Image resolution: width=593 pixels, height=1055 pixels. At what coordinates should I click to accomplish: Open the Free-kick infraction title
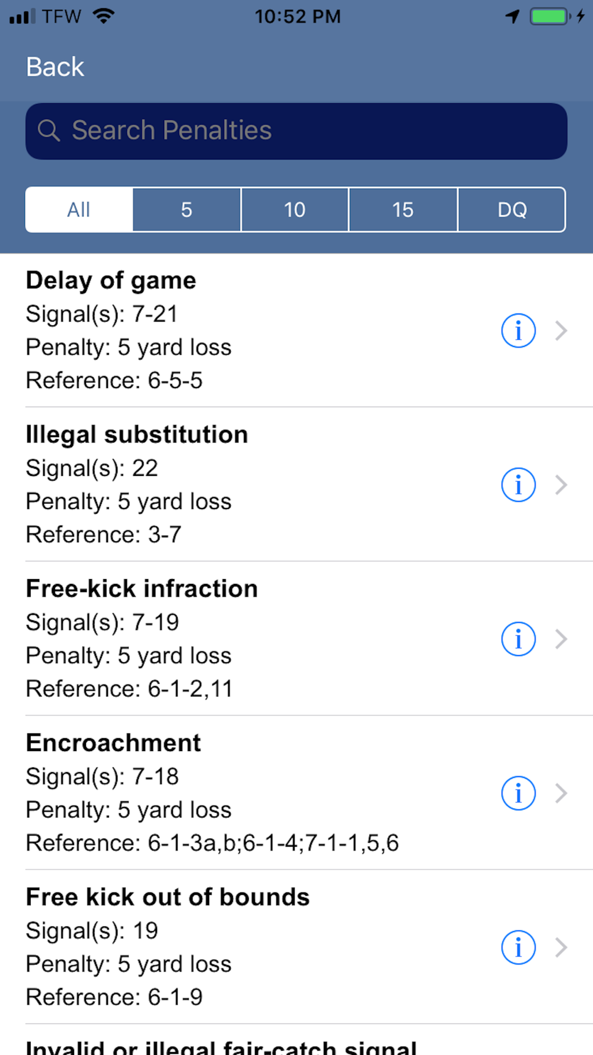[142, 589]
